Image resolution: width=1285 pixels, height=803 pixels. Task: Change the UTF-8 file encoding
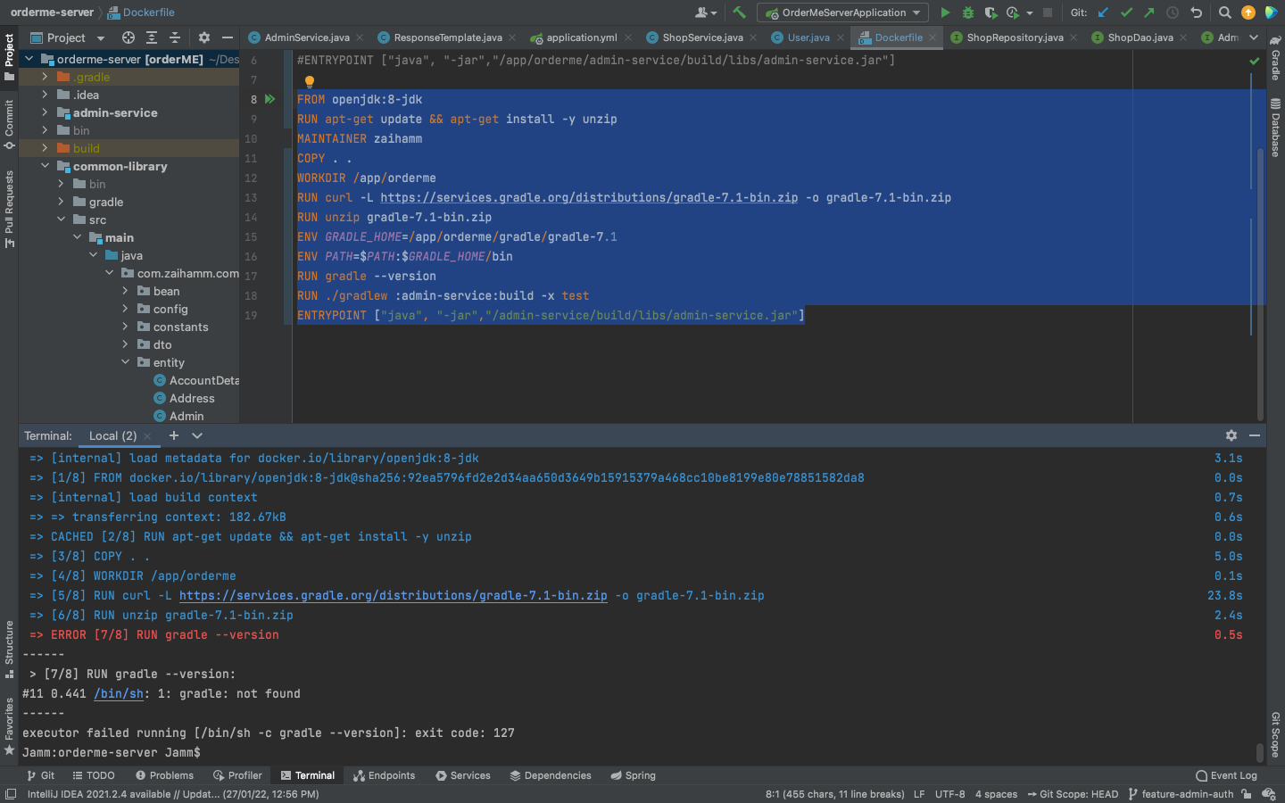tap(949, 794)
